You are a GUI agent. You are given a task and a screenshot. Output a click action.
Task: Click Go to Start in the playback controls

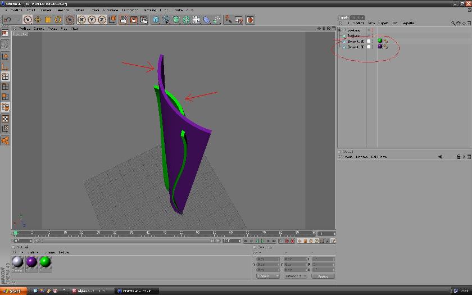click(x=246, y=241)
